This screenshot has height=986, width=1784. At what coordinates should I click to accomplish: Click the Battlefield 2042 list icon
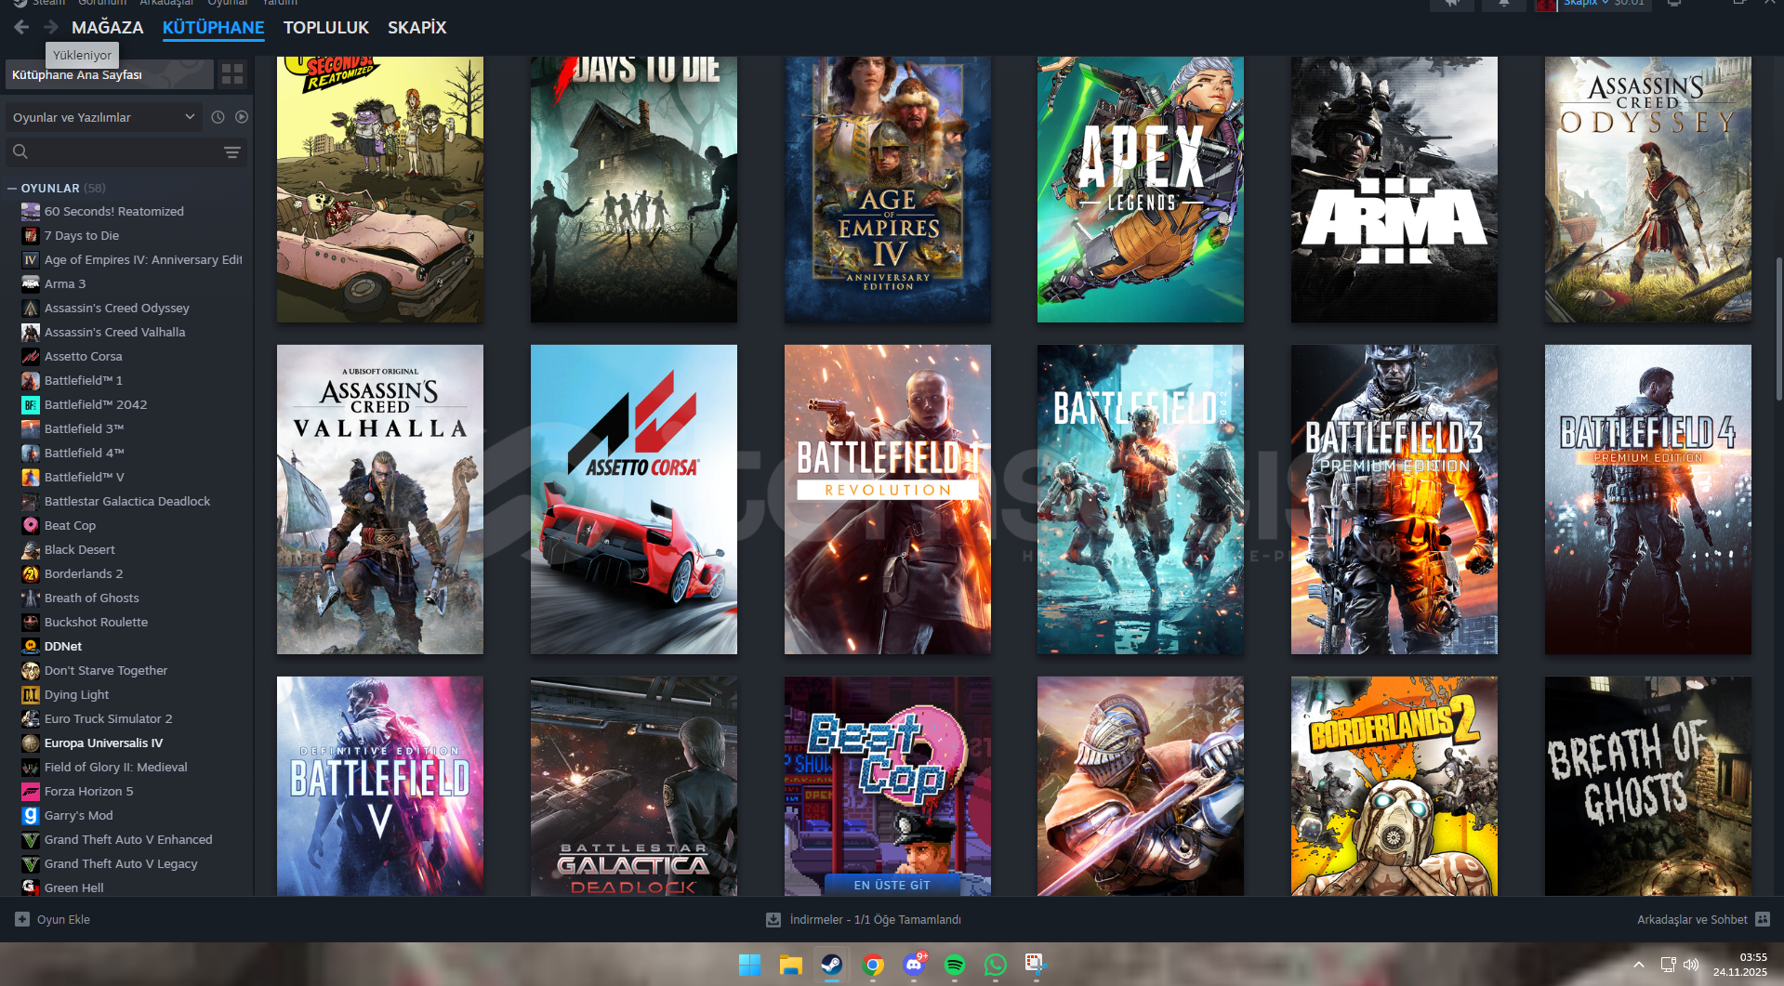31,404
